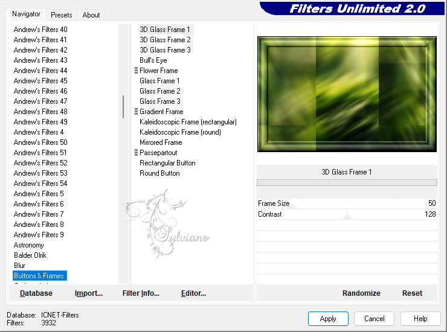This screenshot has width=447, height=332.
Task: Select the Astronomy category
Action: 29,245
